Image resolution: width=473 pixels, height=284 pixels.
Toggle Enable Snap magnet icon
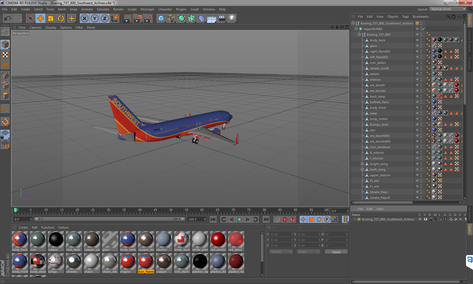click(x=5, y=121)
